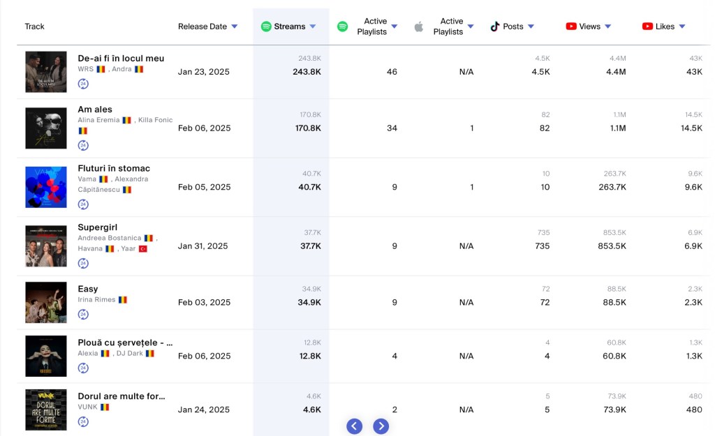This screenshot has width=715, height=436.
Task: Click the Apple icon in Active Playlists header
Action: click(419, 27)
